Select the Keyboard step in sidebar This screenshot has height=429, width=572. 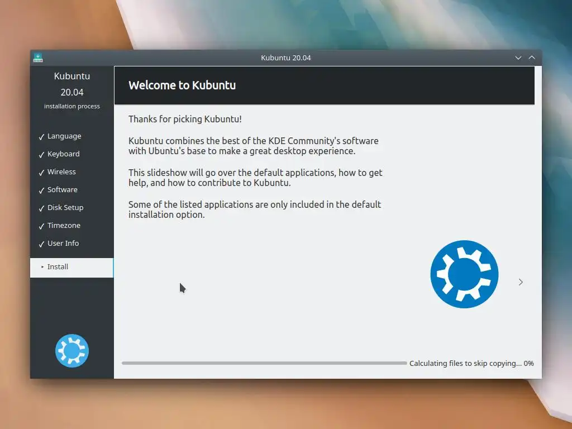point(64,154)
